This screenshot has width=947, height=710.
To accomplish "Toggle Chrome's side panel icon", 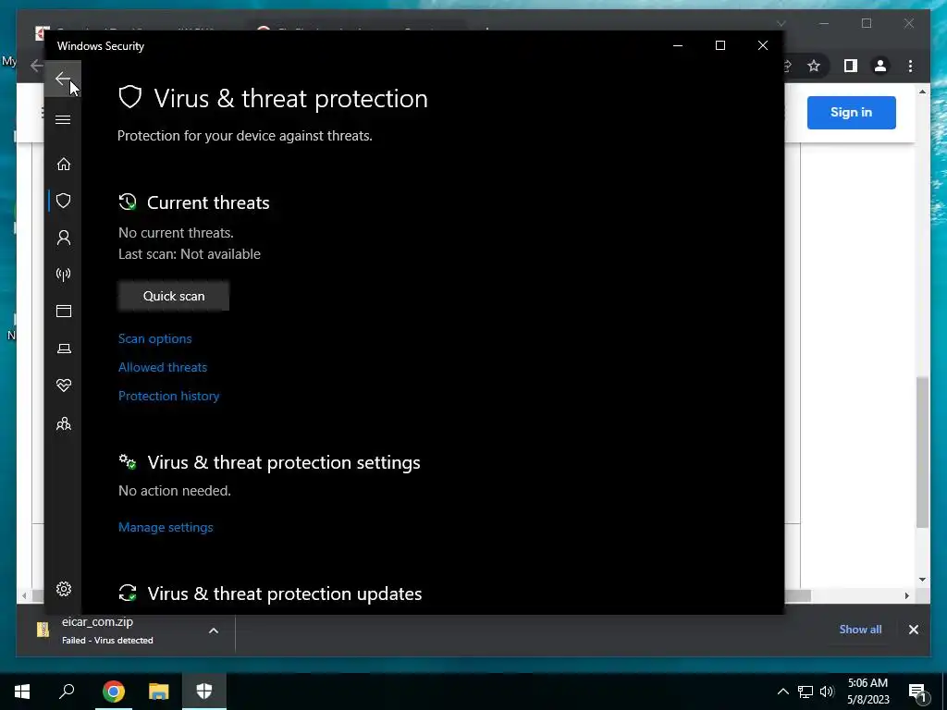I will pos(851,66).
